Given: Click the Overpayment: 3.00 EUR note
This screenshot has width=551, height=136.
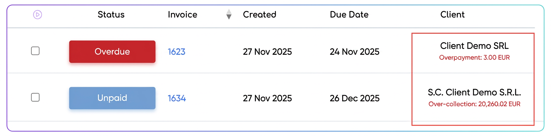Looking at the screenshot, I should (x=474, y=58).
